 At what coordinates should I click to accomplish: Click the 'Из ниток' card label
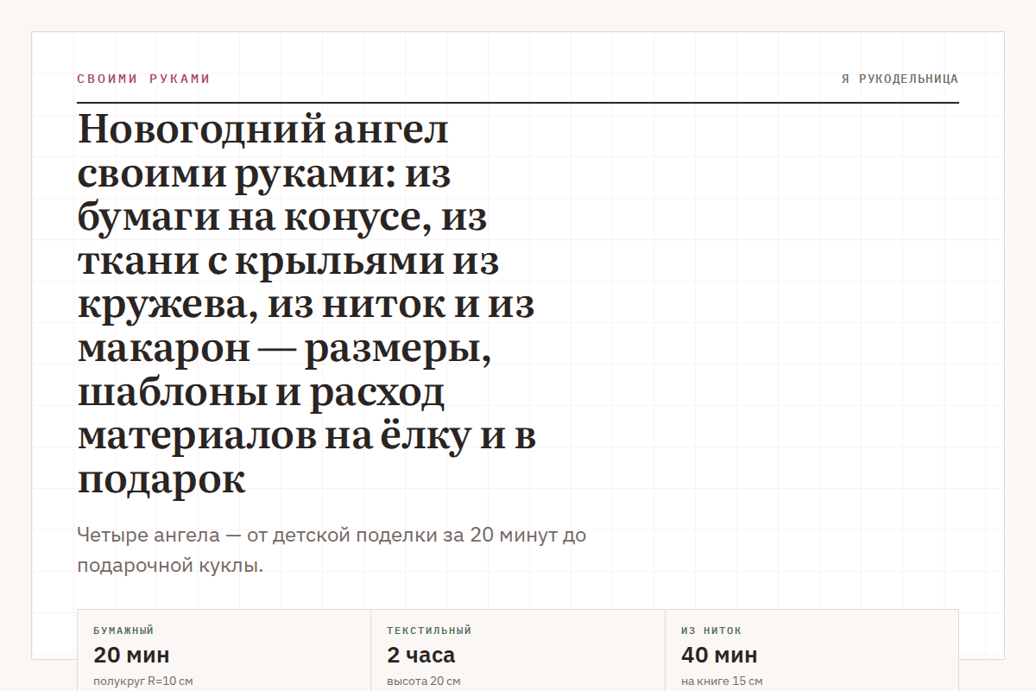(x=711, y=631)
